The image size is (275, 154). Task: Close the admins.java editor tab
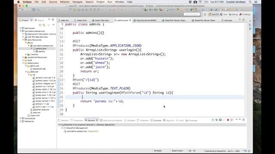(130, 20)
